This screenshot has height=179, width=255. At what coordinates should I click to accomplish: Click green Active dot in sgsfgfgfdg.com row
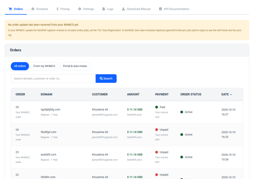(182, 112)
